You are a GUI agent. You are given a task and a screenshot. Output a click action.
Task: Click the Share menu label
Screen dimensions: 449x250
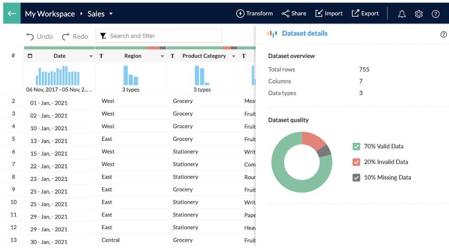[299, 13]
